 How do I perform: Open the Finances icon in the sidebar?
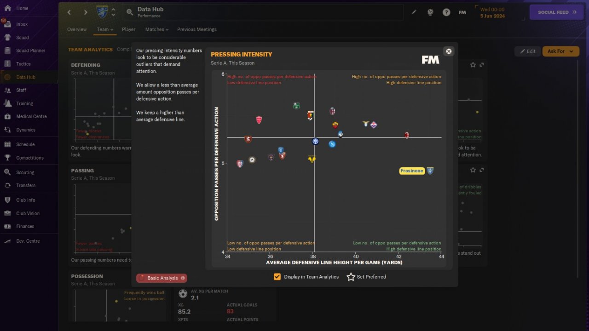(7, 226)
